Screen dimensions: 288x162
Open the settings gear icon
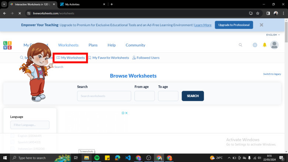coord(255,45)
